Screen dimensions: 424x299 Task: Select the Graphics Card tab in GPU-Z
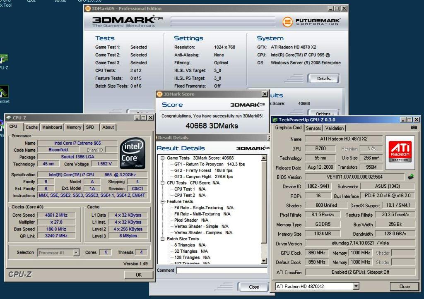(x=288, y=127)
